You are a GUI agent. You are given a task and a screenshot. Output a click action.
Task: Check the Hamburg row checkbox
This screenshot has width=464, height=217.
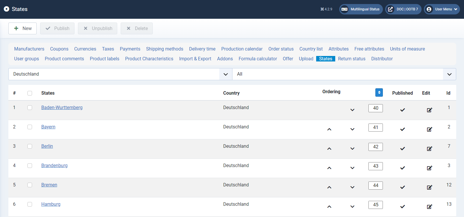[x=30, y=204]
